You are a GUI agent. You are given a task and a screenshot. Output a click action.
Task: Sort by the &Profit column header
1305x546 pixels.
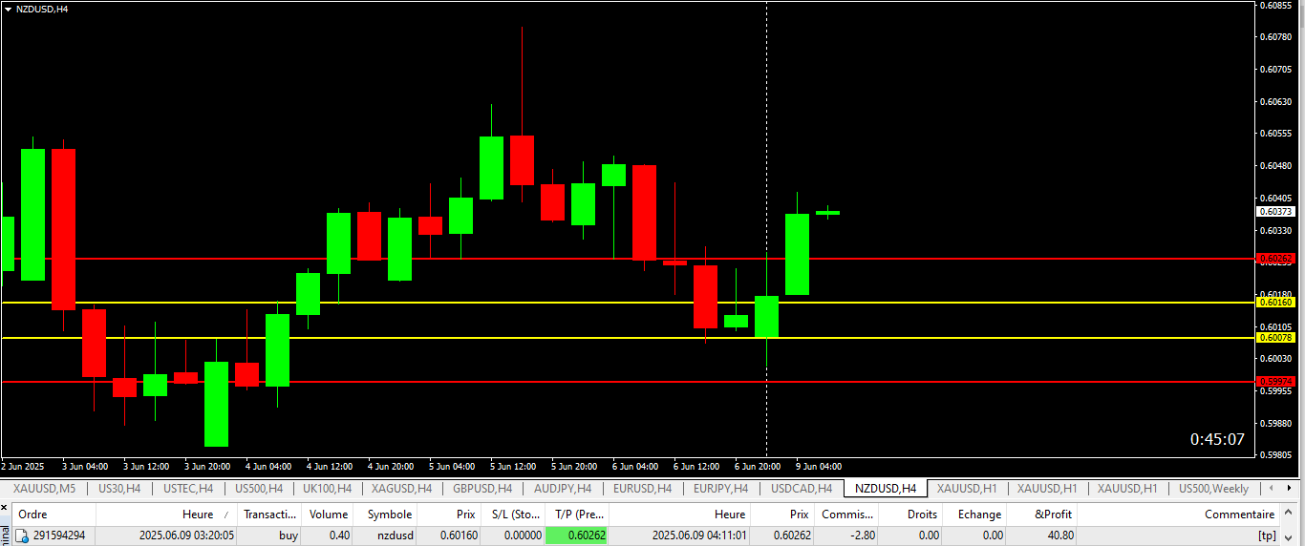point(1043,514)
